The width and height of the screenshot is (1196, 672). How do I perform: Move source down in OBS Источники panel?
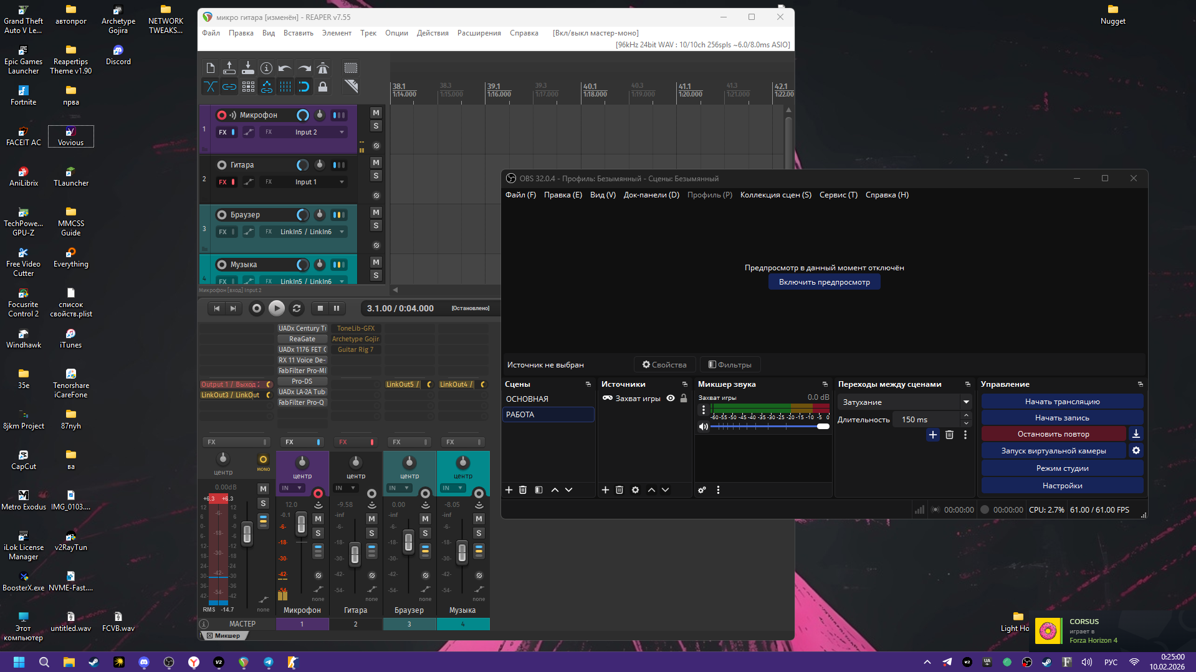pos(666,490)
